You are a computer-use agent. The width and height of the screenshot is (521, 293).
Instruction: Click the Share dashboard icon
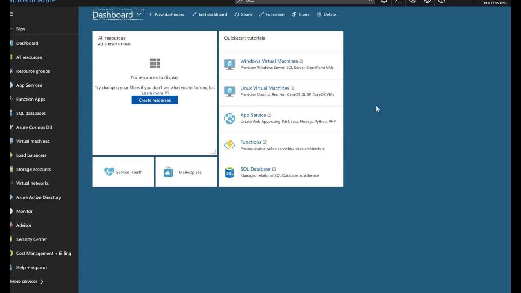coord(237,14)
